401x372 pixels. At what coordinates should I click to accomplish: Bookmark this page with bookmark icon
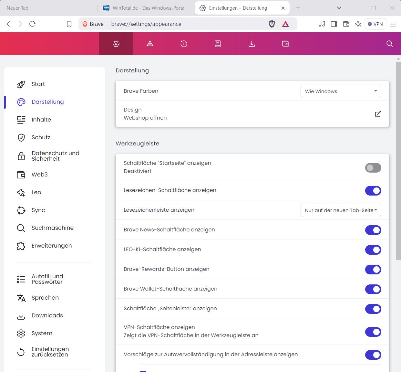(69, 24)
